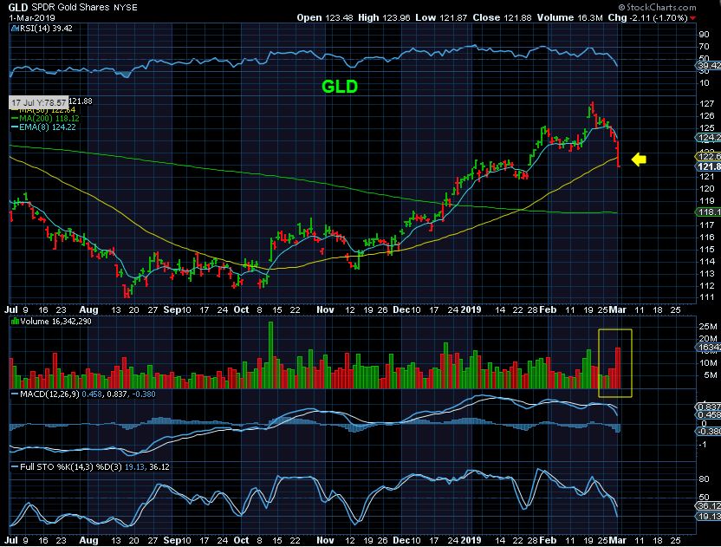Click the 80 level on the stochastic axis

(x=704, y=479)
